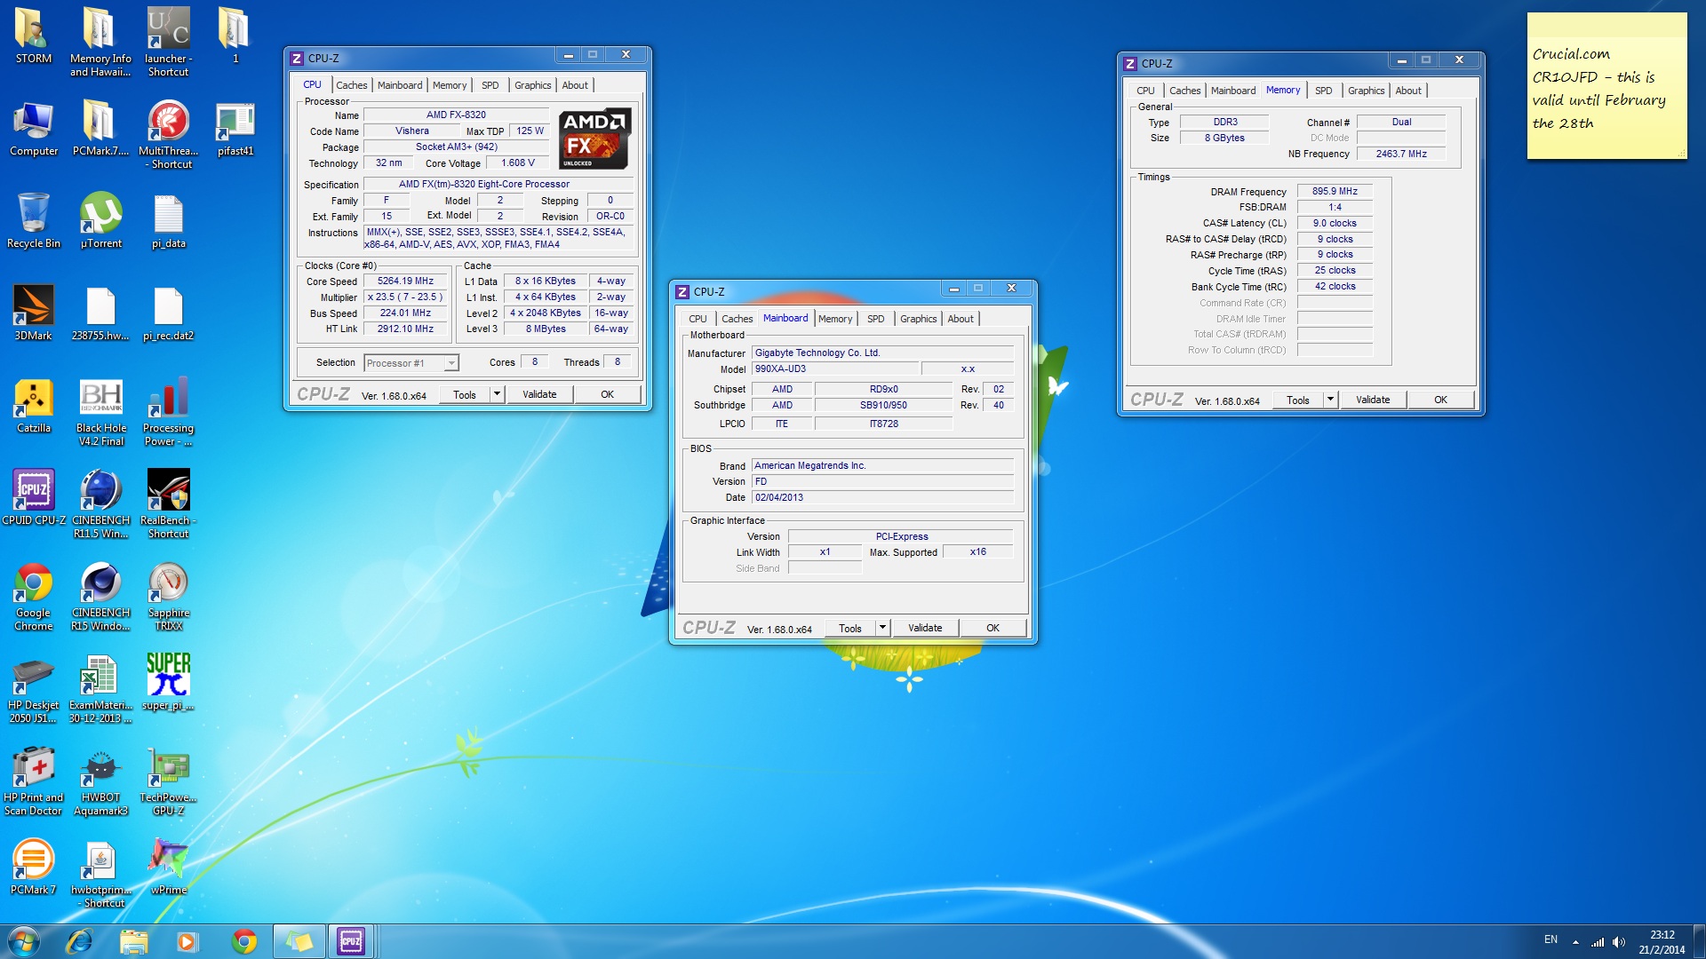Screen dimensions: 1706x959
Task: Open the launcher shortcut icon
Action: point(168,42)
